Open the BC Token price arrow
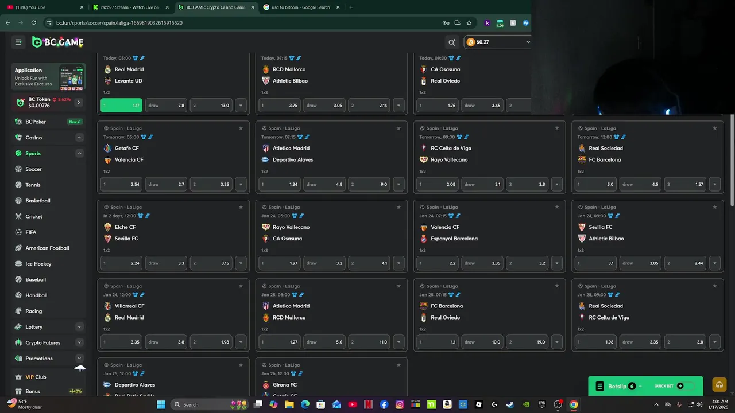Screen dimensions: 735x413 79,102
